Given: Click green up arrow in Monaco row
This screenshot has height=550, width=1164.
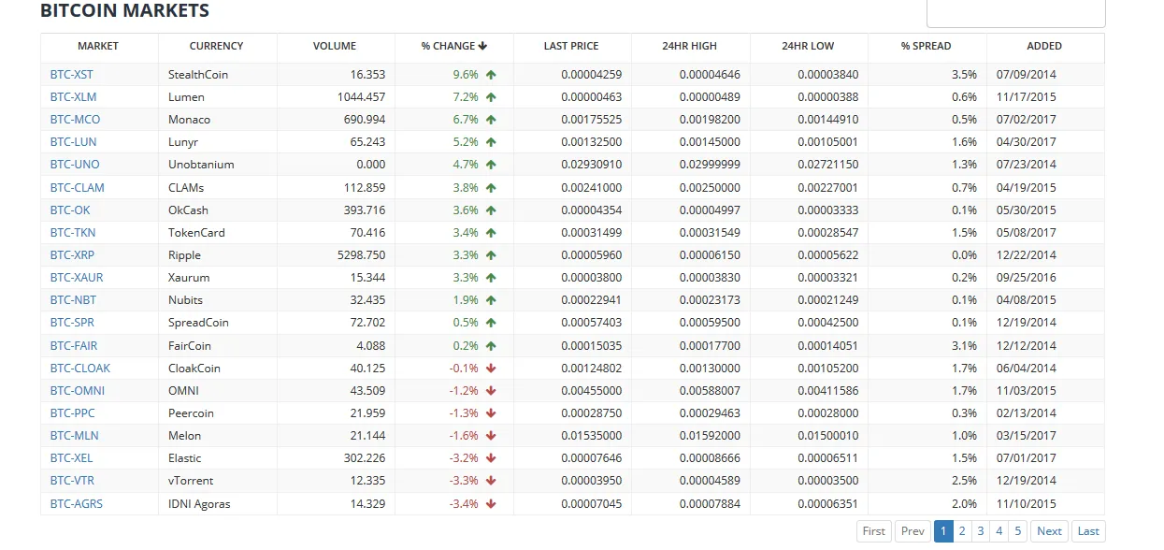Looking at the screenshot, I should pyautogui.click(x=491, y=119).
